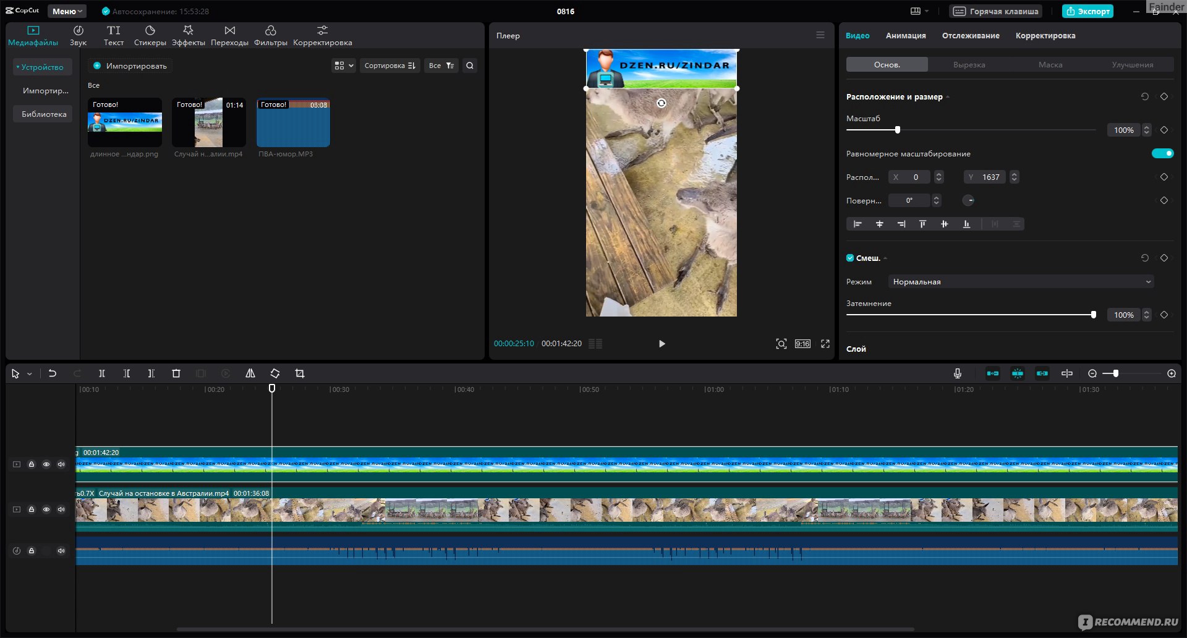
Task: Delete the selected clip with trash icon
Action: [176, 373]
